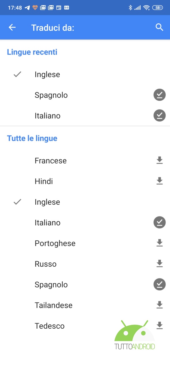The height and width of the screenshot is (369, 170).
Task: Tap the downloaded badge beside Spagnolo in all languages
Action: (x=160, y=285)
